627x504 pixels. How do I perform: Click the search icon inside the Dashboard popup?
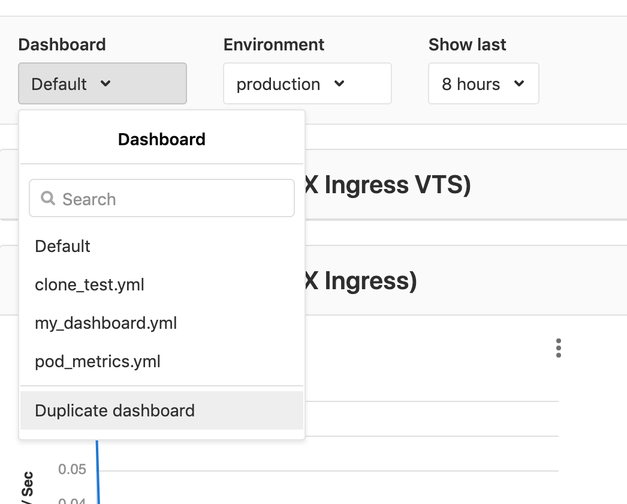click(48, 198)
